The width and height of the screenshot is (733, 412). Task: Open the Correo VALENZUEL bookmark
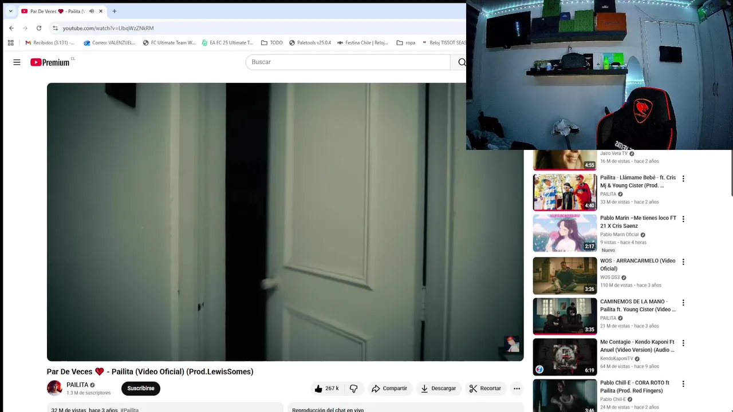pos(109,42)
